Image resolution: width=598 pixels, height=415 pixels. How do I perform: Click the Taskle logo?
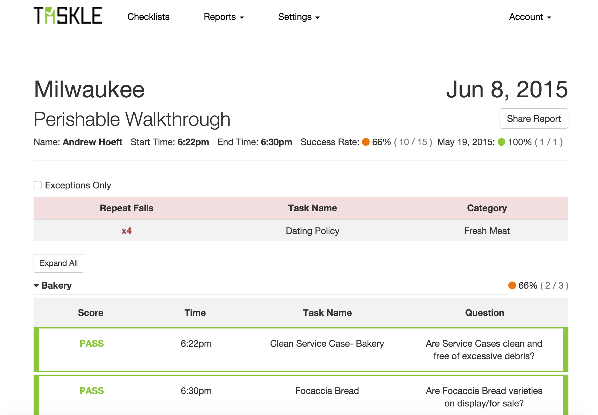point(68,16)
